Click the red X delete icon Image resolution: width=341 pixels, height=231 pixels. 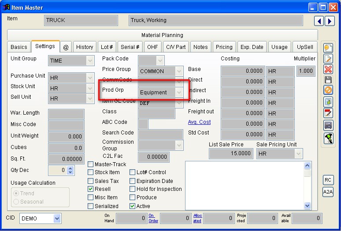click(x=328, y=69)
